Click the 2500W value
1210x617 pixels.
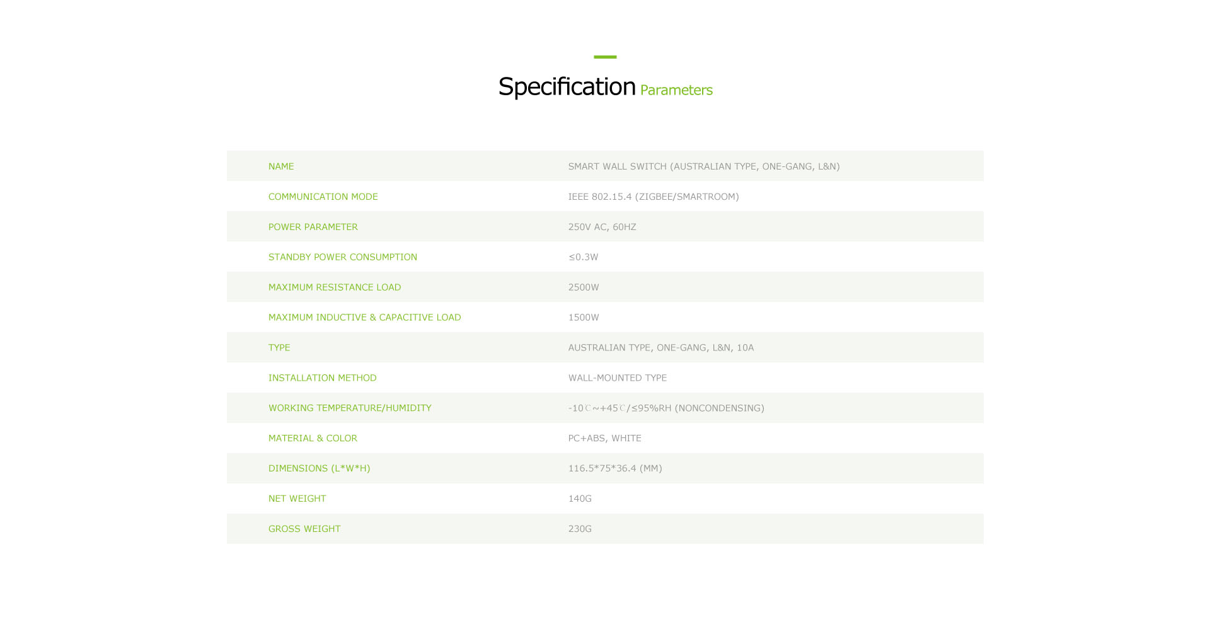[x=584, y=287]
